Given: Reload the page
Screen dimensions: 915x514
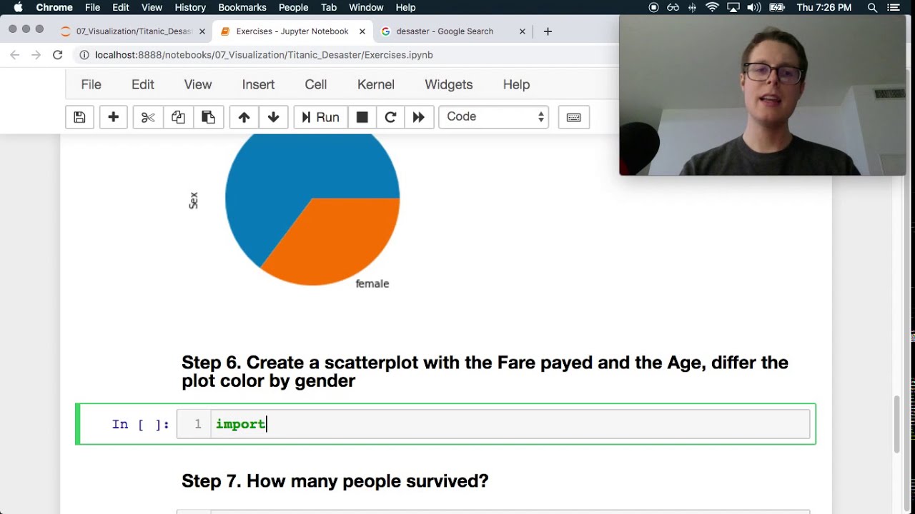Looking at the screenshot, I should (x=57, y=55).
